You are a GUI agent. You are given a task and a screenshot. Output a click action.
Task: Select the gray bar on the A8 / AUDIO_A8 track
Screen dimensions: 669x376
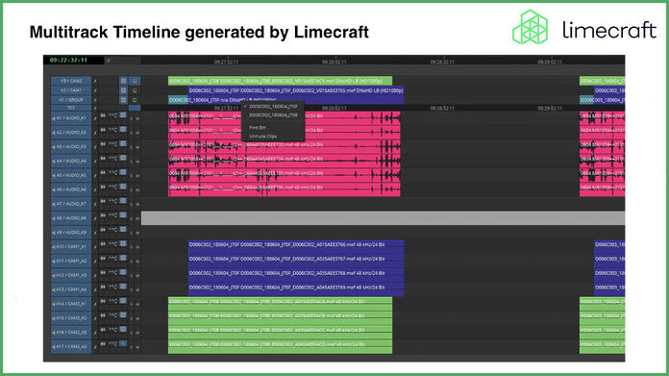383,218
